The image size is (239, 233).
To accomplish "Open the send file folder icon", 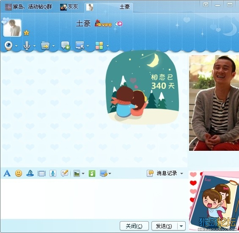I will 45,45.
